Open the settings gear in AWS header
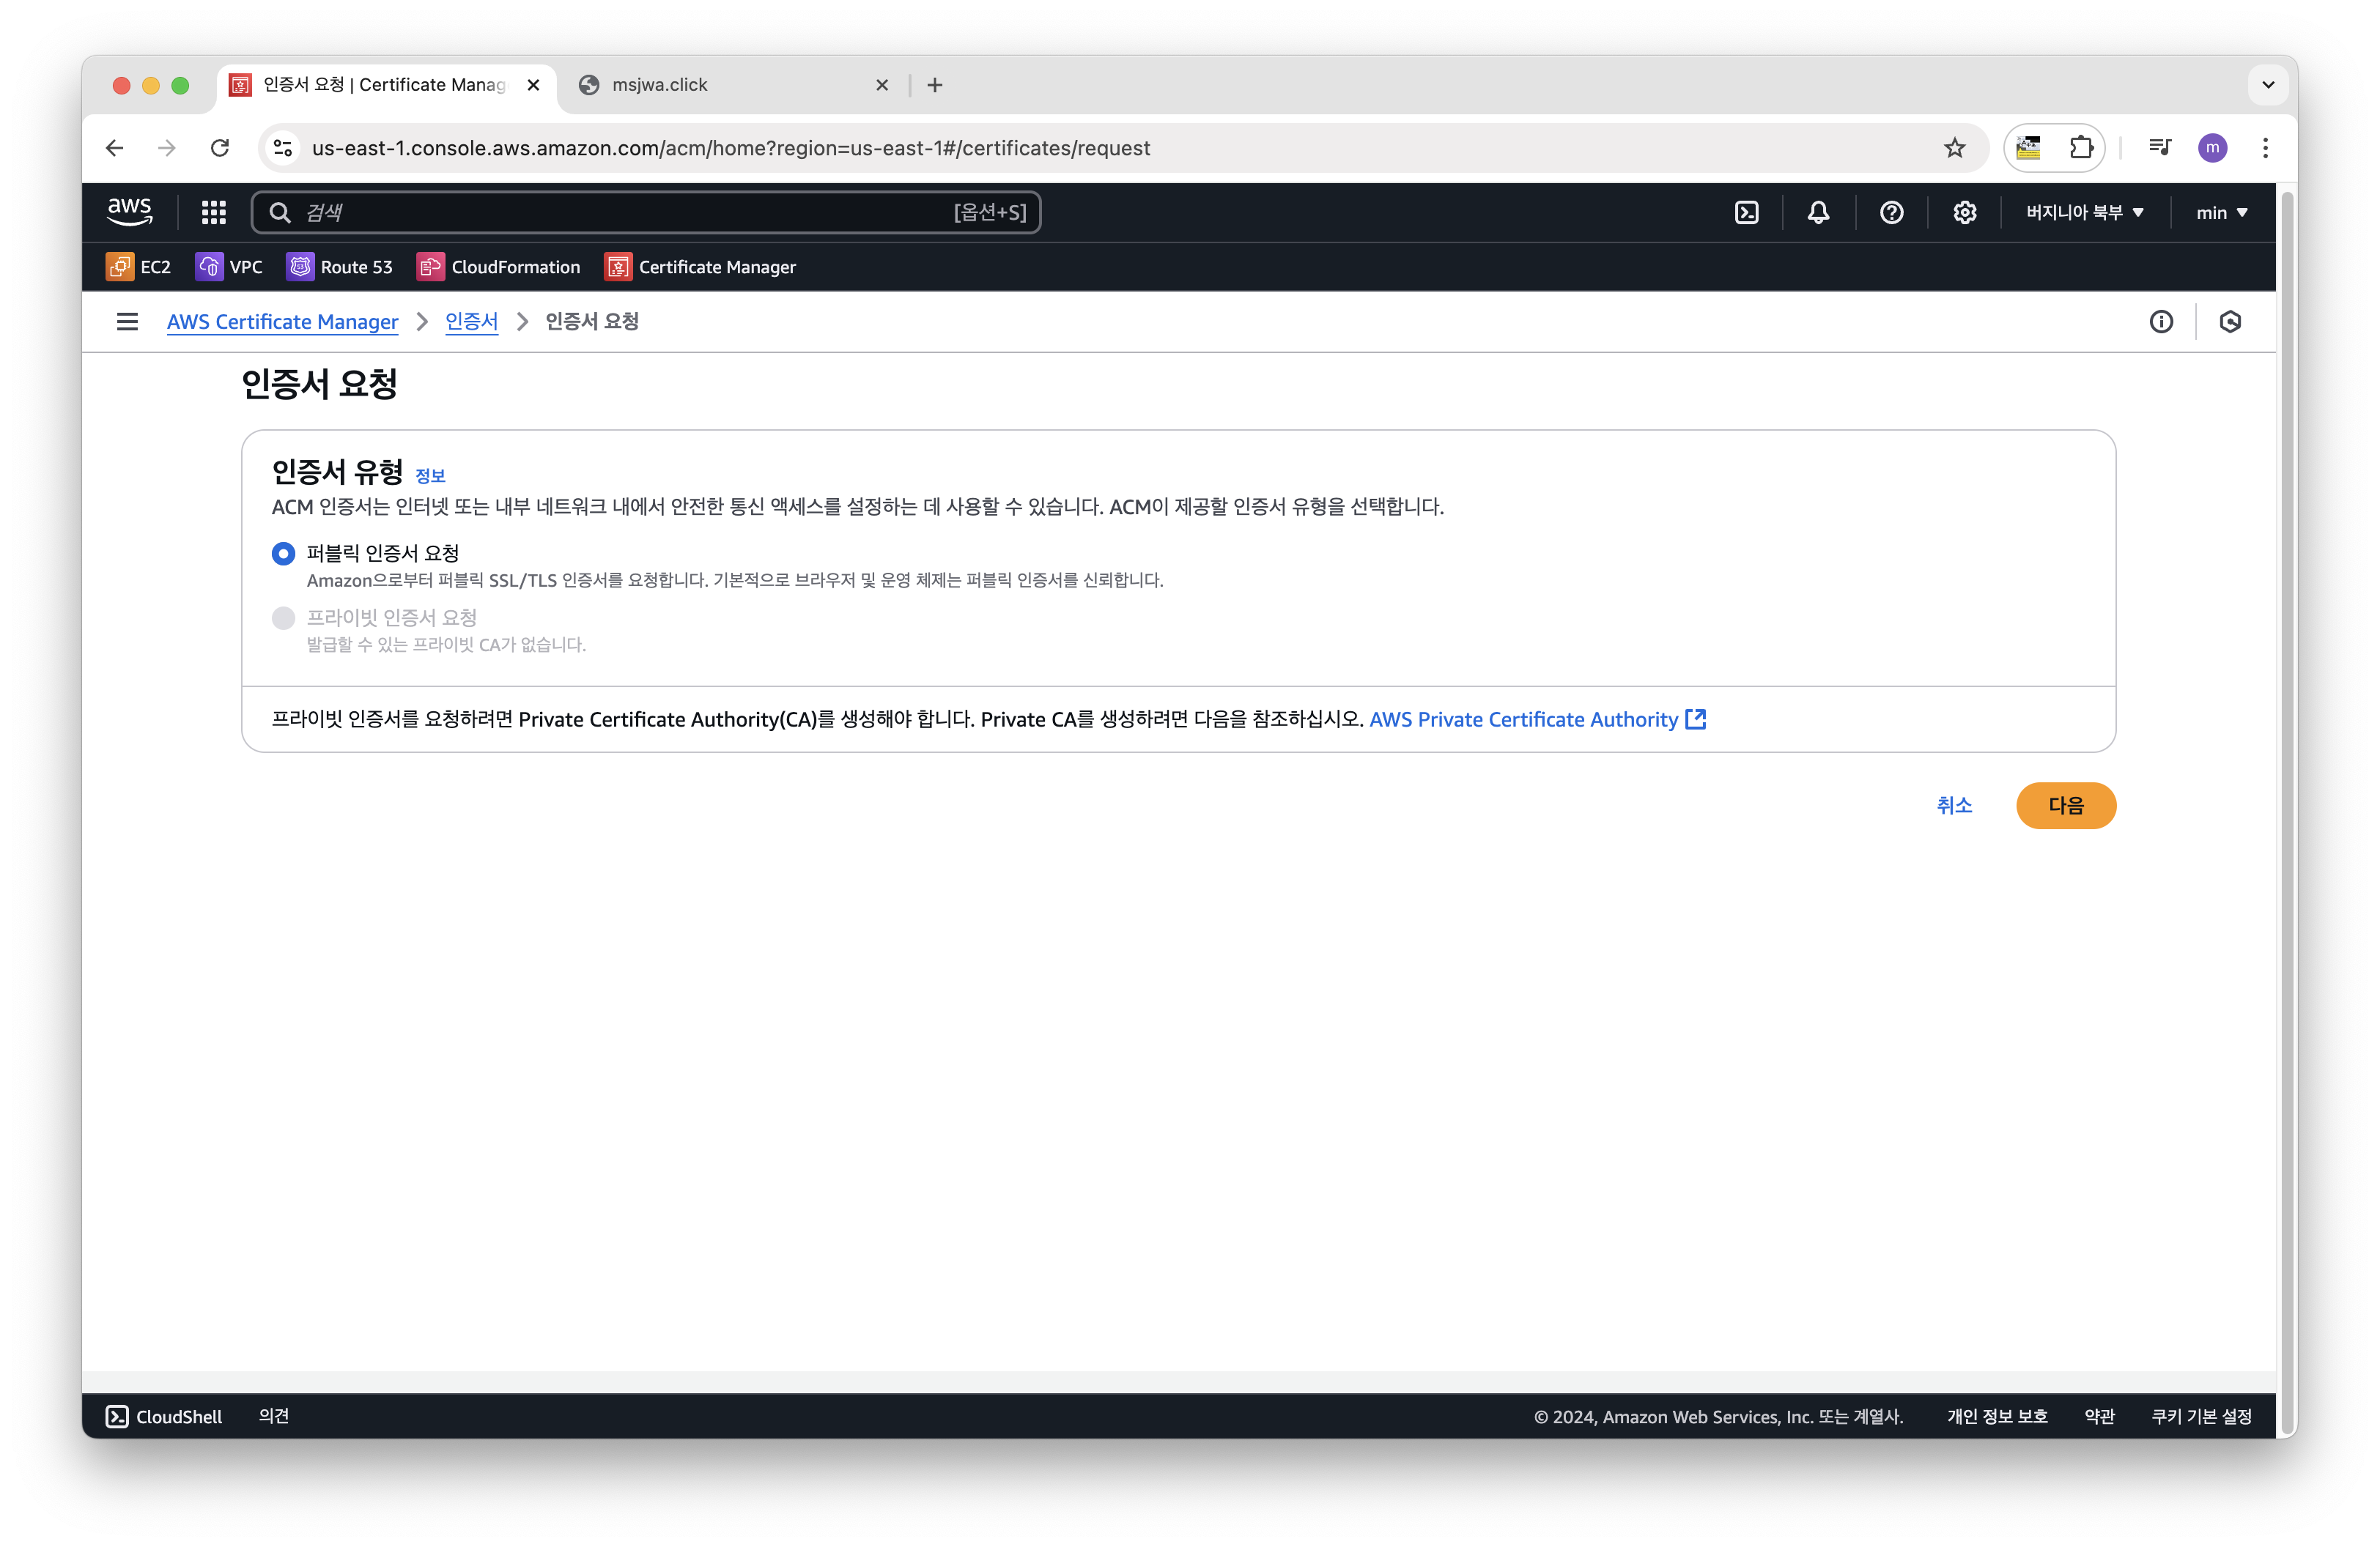 pyautogui.click(x=1964, y=212)
